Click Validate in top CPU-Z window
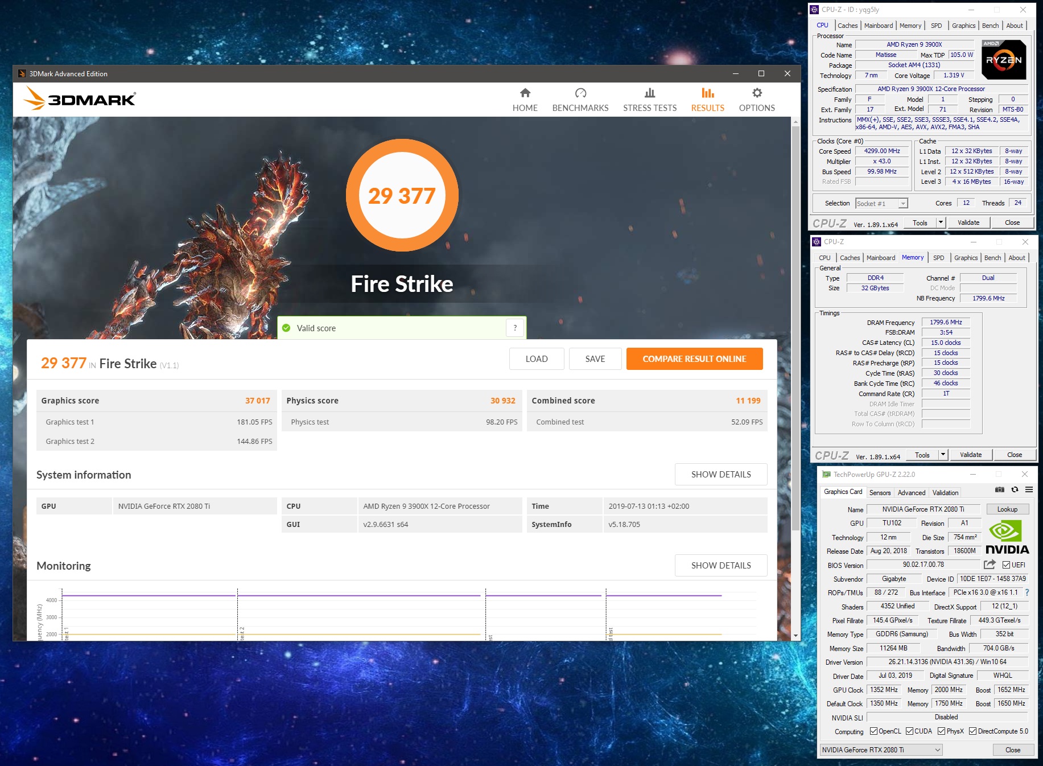 (x=968, y=223)
